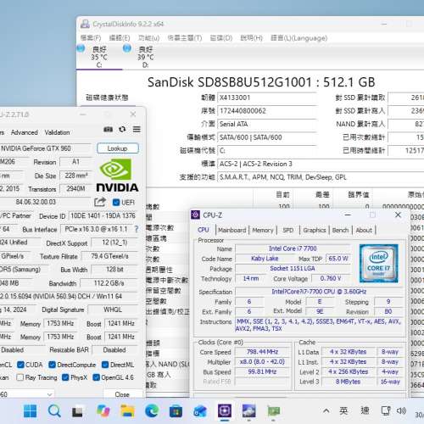Screen dimensions: 424x424
Task: Click the NVIDIA logo in GPU-Z
Action: [117, 176]
